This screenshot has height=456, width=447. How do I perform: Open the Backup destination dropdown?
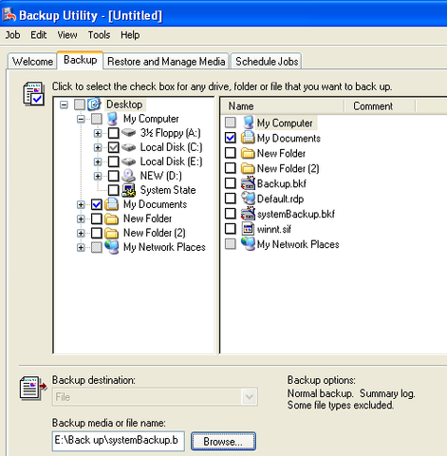click(250, 397)
